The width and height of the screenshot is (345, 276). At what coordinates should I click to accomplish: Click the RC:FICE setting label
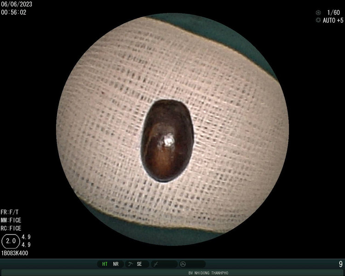(x=11, y=228)
